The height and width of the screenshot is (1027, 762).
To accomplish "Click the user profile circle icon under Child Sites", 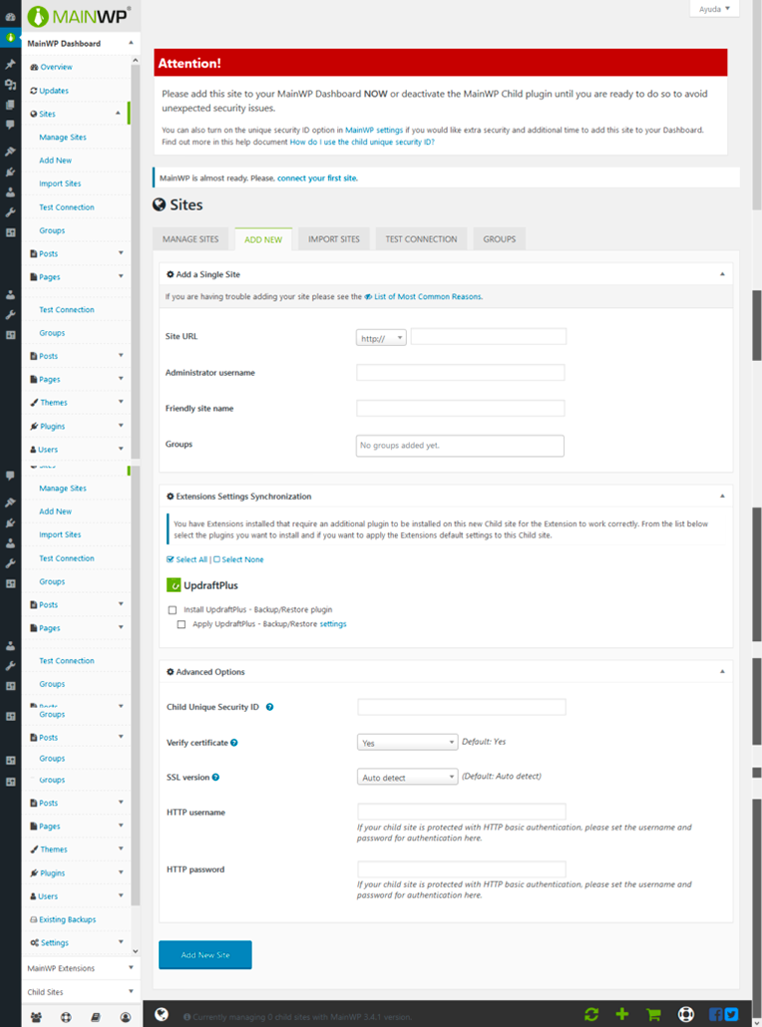I will click(125, 1017).
